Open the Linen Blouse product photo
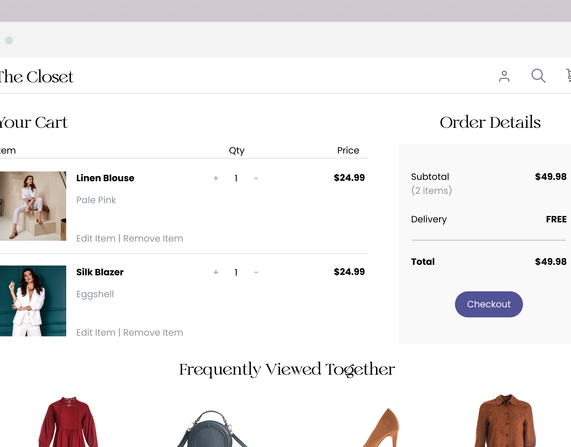The height and width of the screenshot is (447, 571). click(x=33, y=206)
